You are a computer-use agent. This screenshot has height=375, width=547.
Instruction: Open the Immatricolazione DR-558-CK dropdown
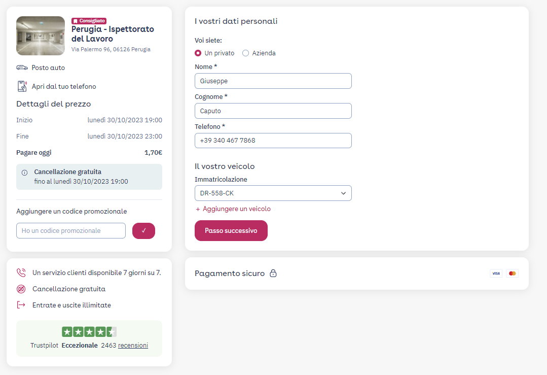click(273, 193)
